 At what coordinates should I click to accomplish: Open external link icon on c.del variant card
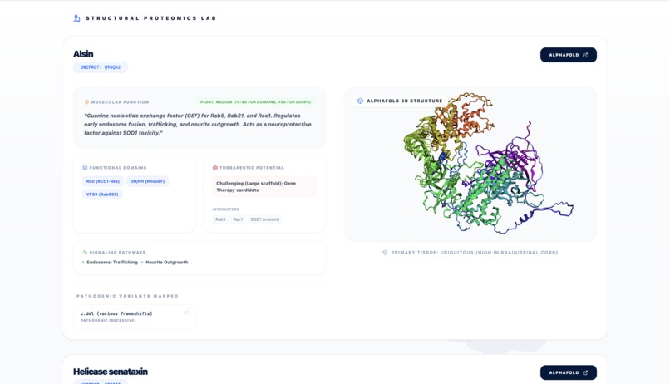[186, 313]
